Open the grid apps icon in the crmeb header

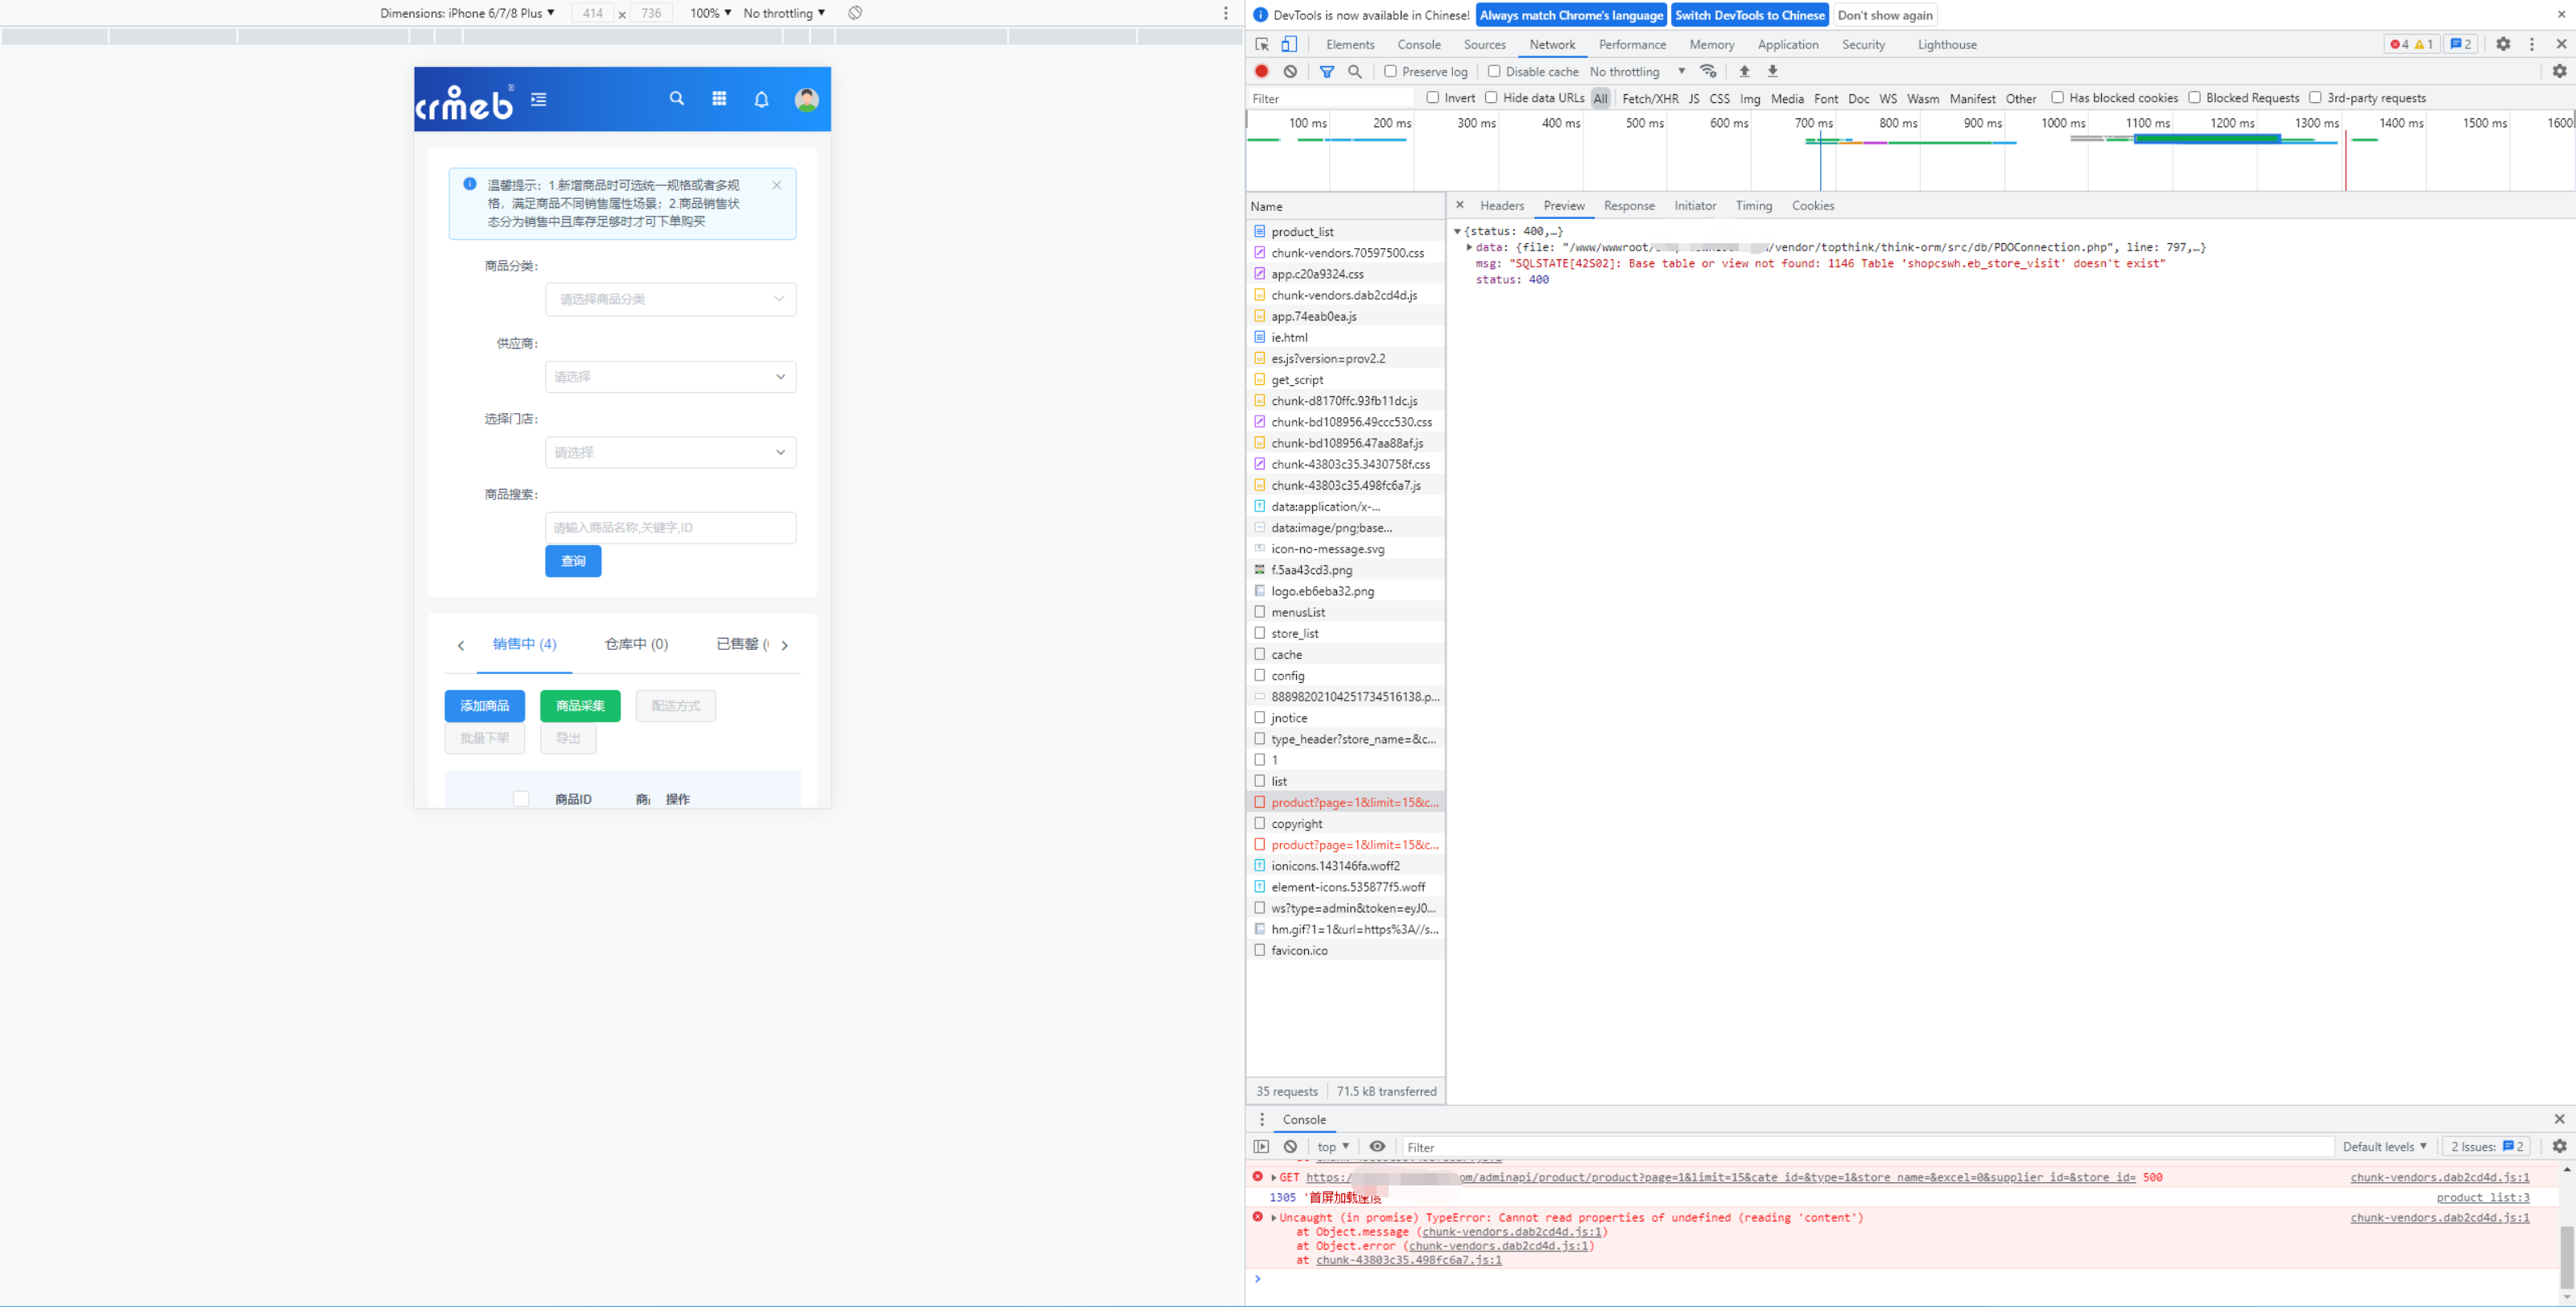coord(719,98)
